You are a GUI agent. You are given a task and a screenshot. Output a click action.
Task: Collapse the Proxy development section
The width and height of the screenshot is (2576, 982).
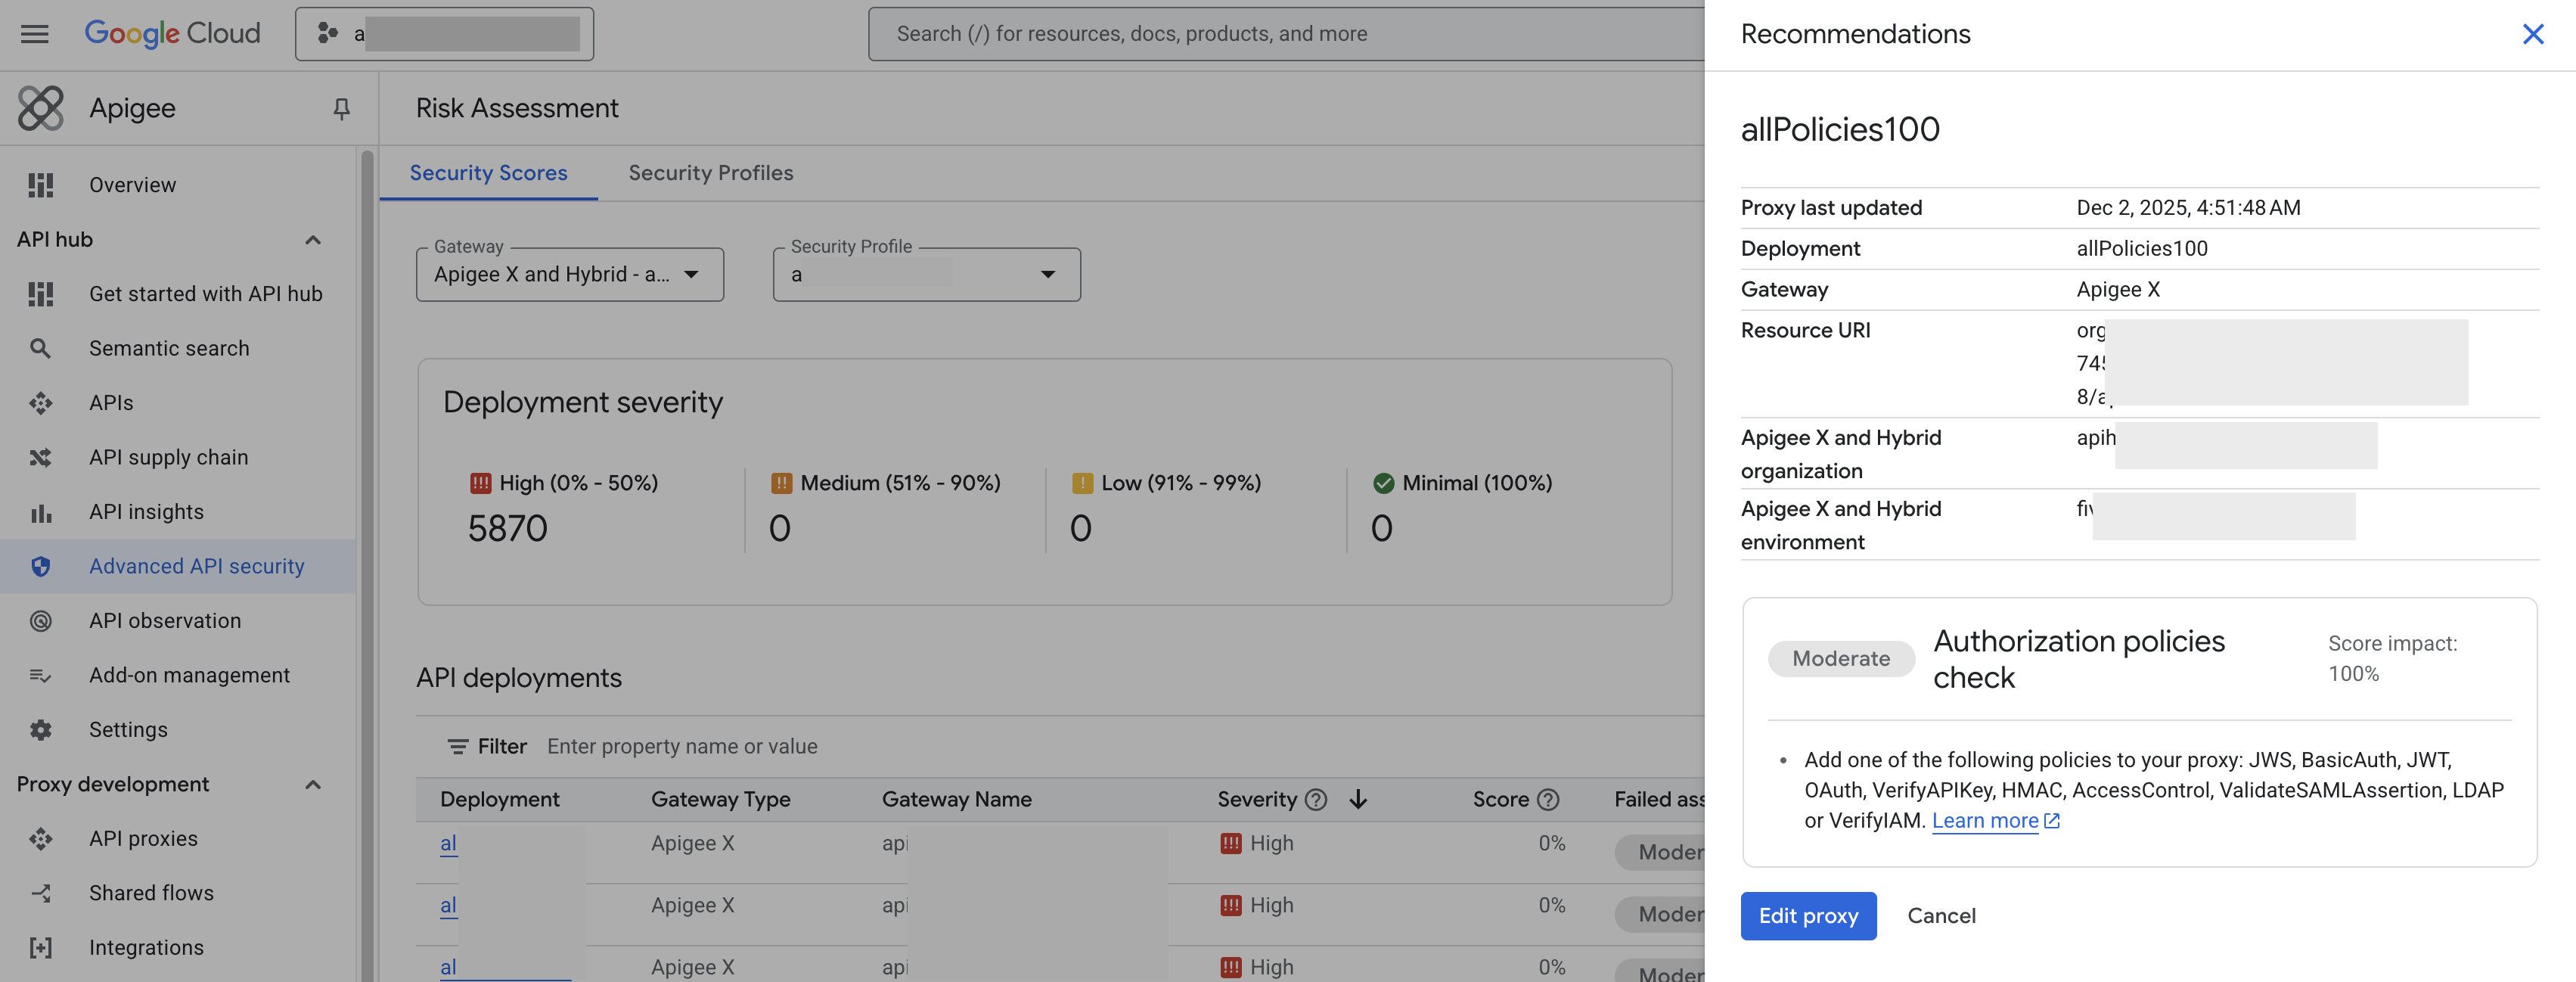313,785
